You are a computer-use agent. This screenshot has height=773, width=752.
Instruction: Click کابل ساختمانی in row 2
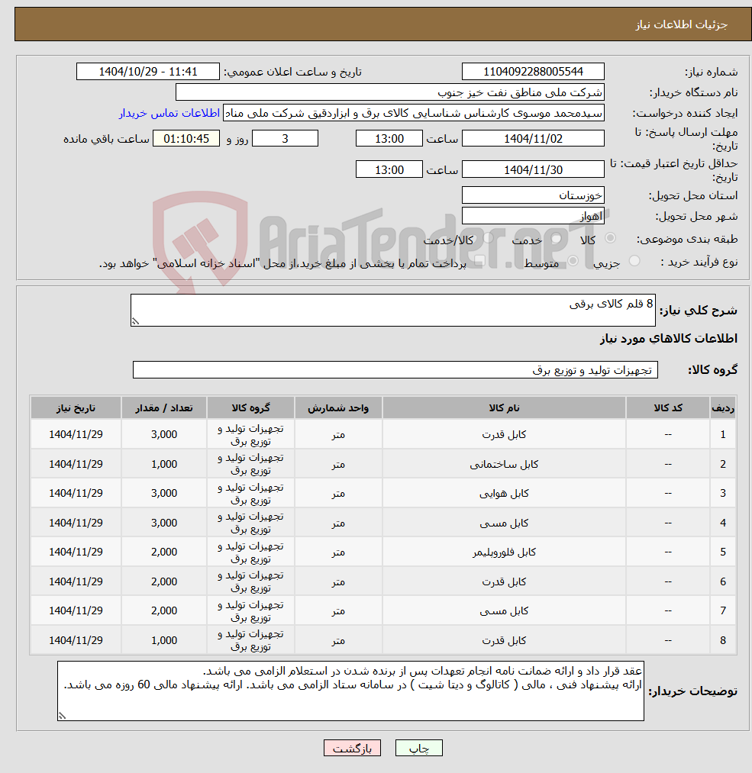point(504,464)
